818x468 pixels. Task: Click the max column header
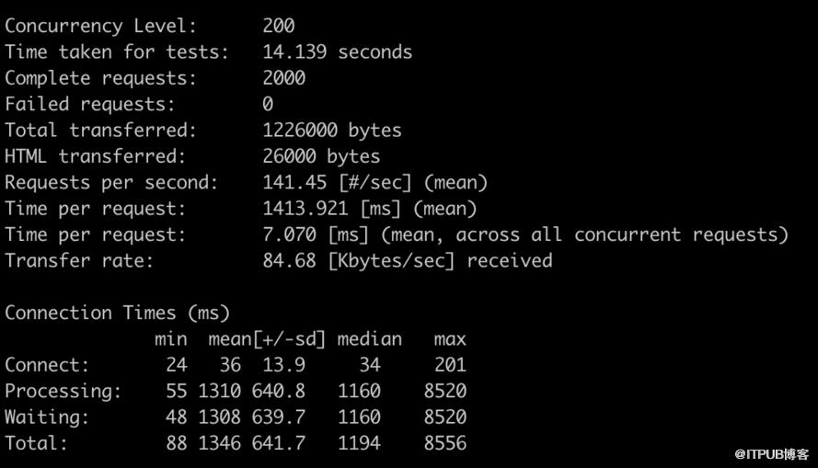(450, 339)
